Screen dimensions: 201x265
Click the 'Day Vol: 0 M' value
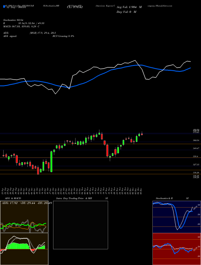pyautogui.click(x=126, y=12)
